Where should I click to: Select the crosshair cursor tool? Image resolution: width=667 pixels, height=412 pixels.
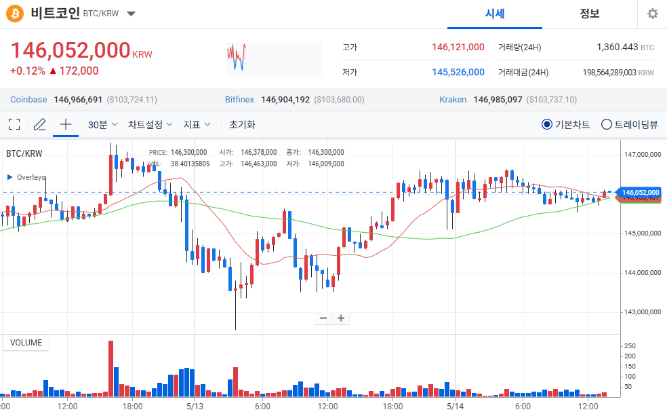click(x=66, y=124)
